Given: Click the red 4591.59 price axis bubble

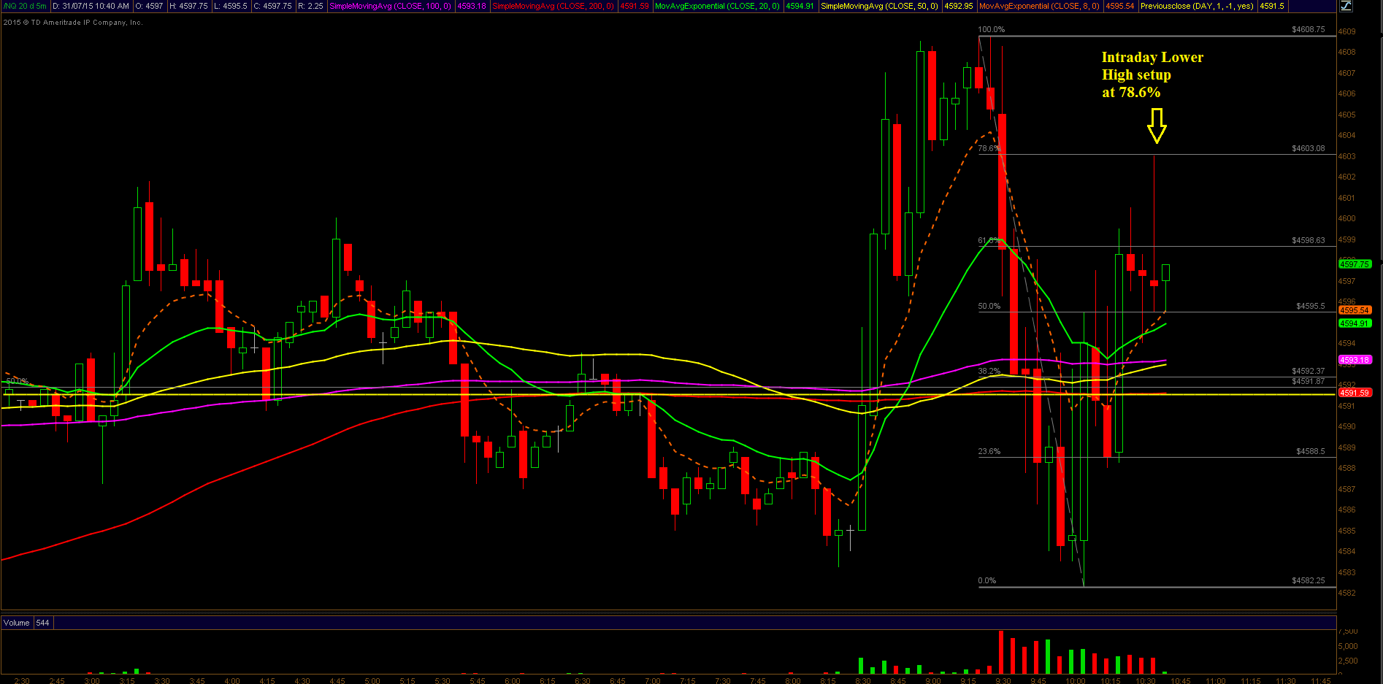Looking at the screenshot, I should point(1355,393).
